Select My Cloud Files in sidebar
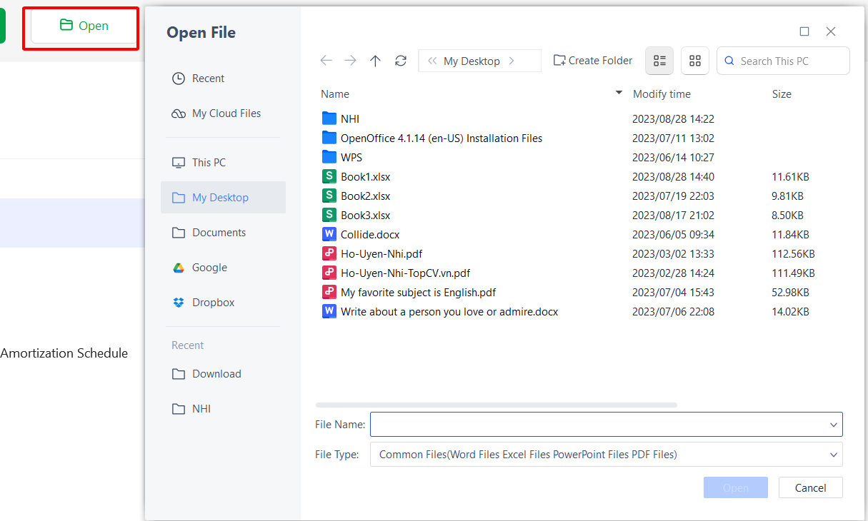This screenshot has width=868, height=521. [226, 113]
